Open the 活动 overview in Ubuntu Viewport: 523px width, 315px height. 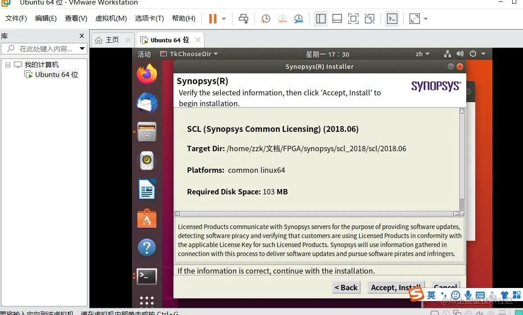tap(144, 54)
